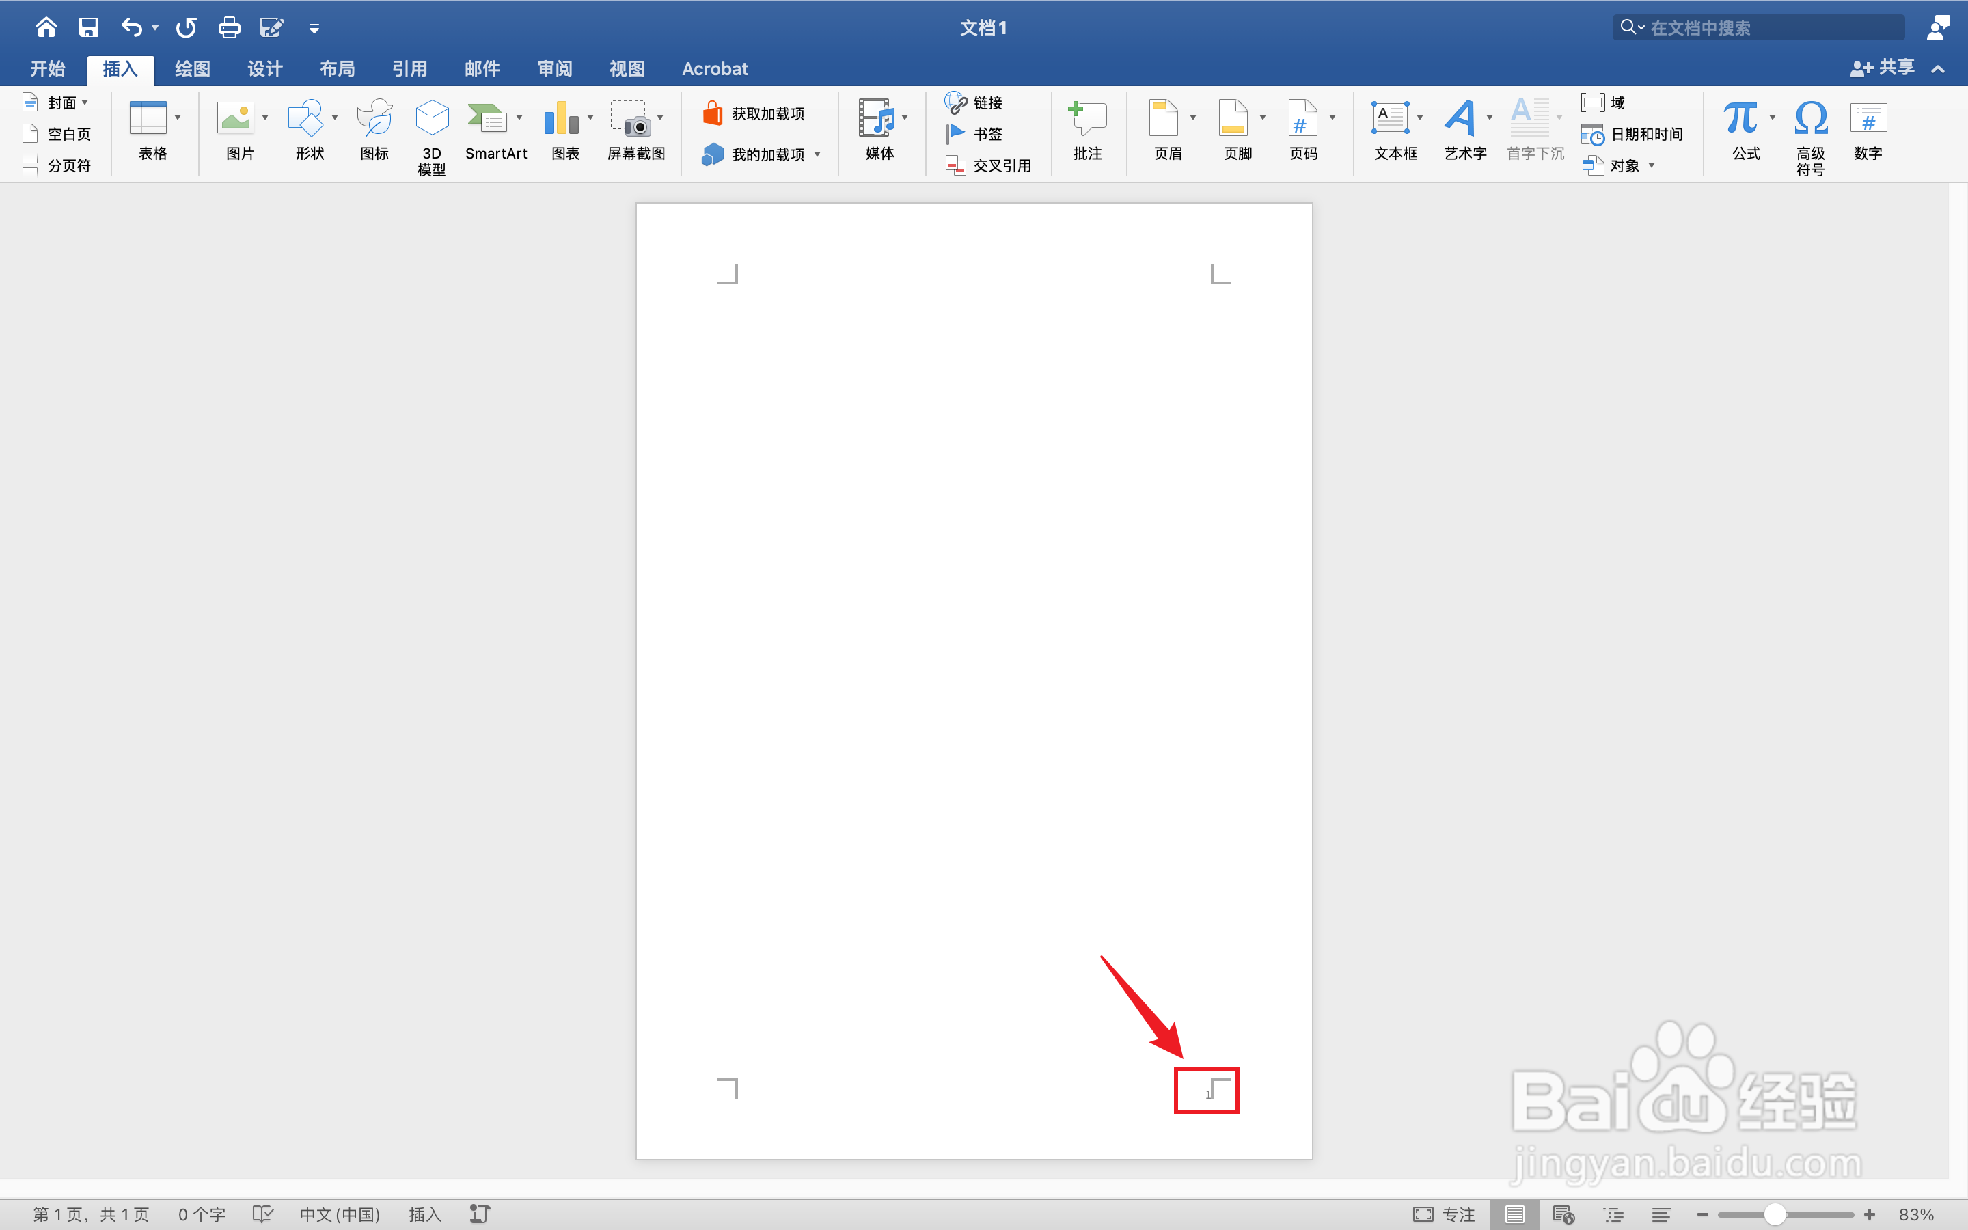Image resolution: width=1968 pixels, height=1230 pixels.
Task: Click the SmartArt icon
Action: tap(488, 120)
